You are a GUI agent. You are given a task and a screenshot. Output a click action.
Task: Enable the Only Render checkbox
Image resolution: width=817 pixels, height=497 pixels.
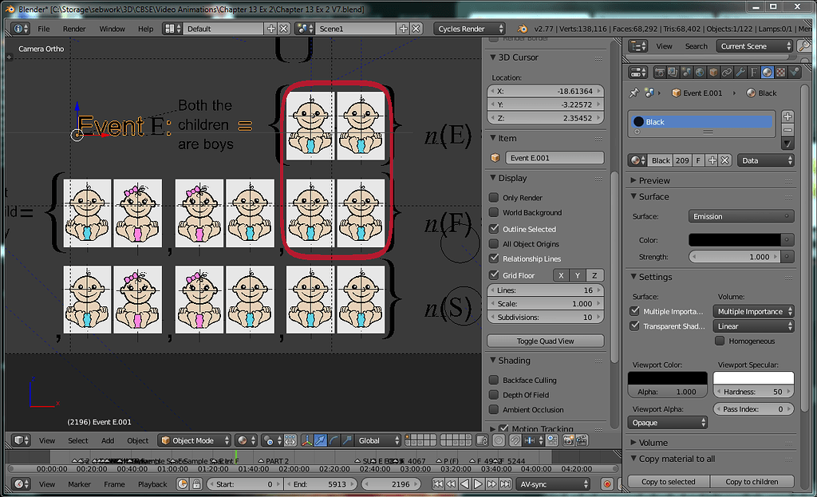point(494,198)
